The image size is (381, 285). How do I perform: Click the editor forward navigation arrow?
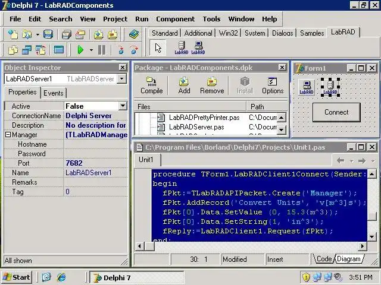point(362,160)
